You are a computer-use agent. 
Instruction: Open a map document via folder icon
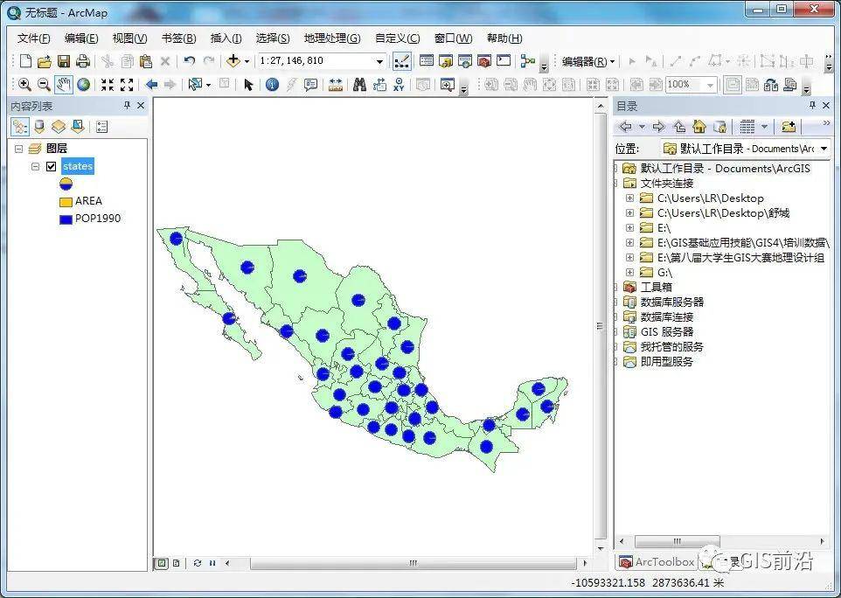(44, 61)
